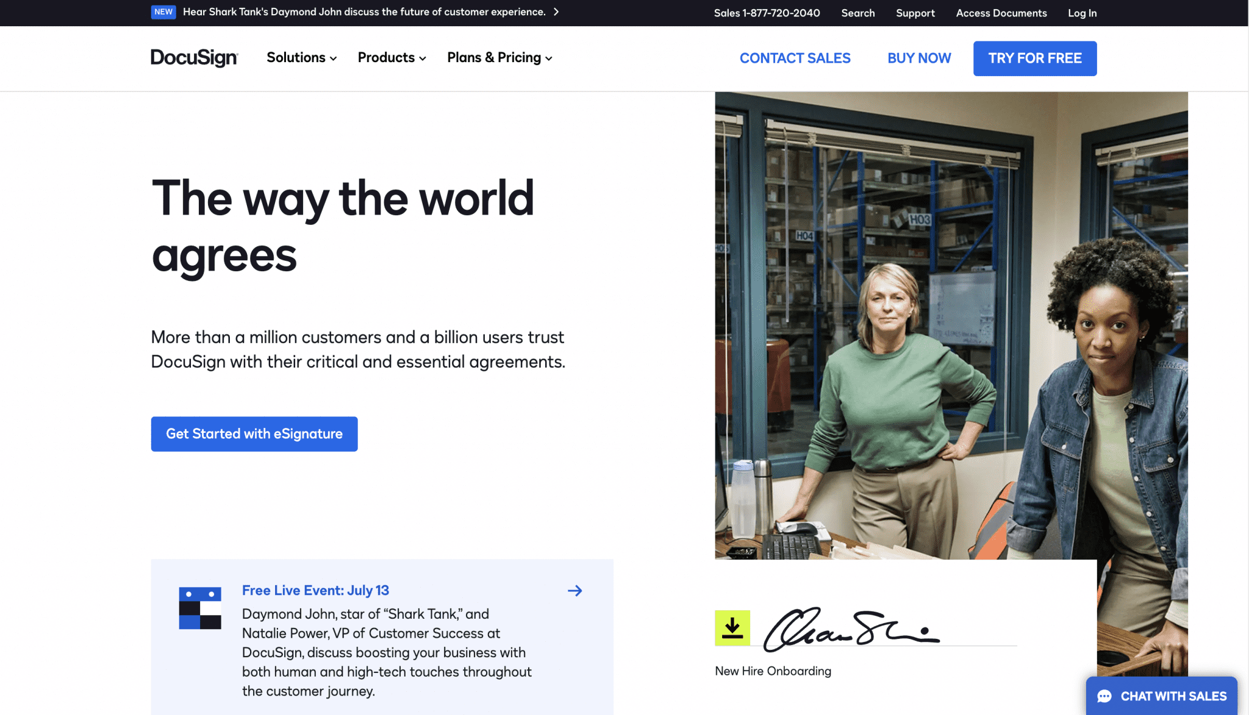The height and width of the screenshot is (715, 1249).
Task: Click the BUY NOW link
Action: (x=919, y=59)
